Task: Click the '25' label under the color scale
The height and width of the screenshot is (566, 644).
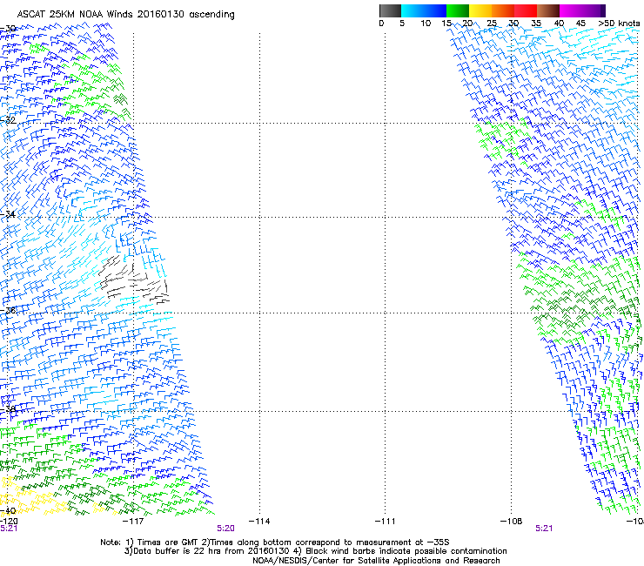Action: pyautogui.click(x=492, y=24)
